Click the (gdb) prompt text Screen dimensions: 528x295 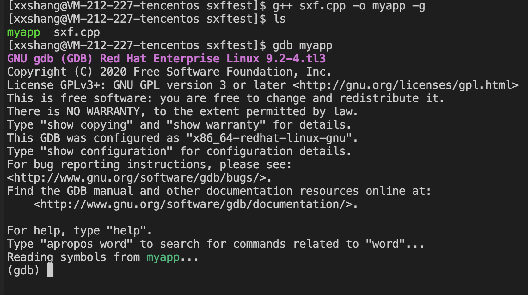coord(22,270)
